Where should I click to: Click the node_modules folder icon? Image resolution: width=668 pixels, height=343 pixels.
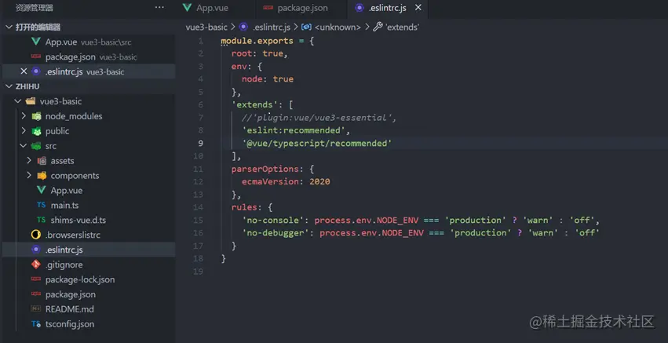[x=37, y=116]
